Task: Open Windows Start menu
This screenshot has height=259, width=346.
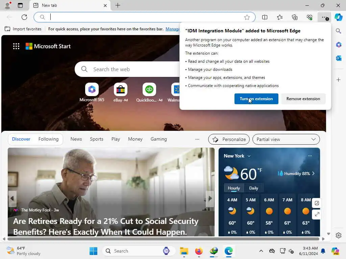Action: [x=93, y=251]
